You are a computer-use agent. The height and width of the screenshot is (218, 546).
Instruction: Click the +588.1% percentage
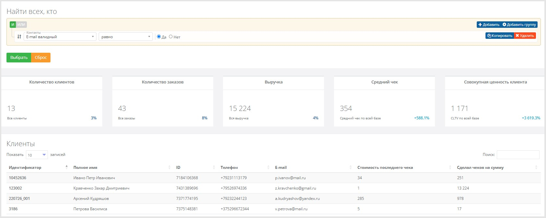(x=422, y=118)
